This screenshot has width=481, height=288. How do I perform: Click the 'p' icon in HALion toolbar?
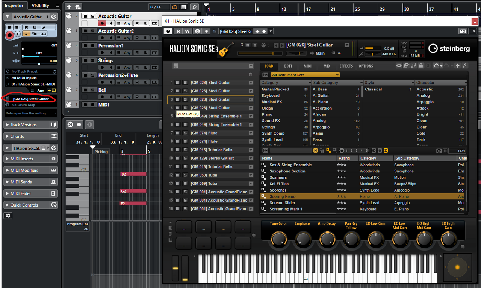click(465, 66)
